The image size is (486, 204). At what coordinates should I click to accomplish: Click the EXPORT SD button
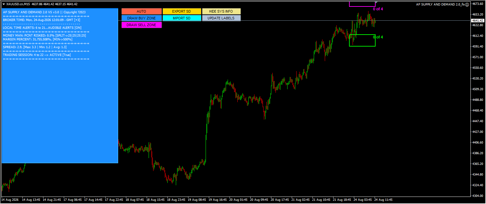[182, 11]
